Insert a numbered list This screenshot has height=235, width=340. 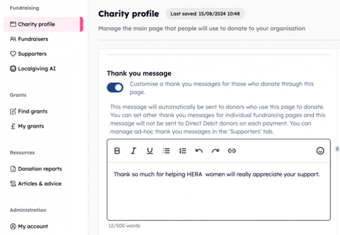(x=182, y=151)
